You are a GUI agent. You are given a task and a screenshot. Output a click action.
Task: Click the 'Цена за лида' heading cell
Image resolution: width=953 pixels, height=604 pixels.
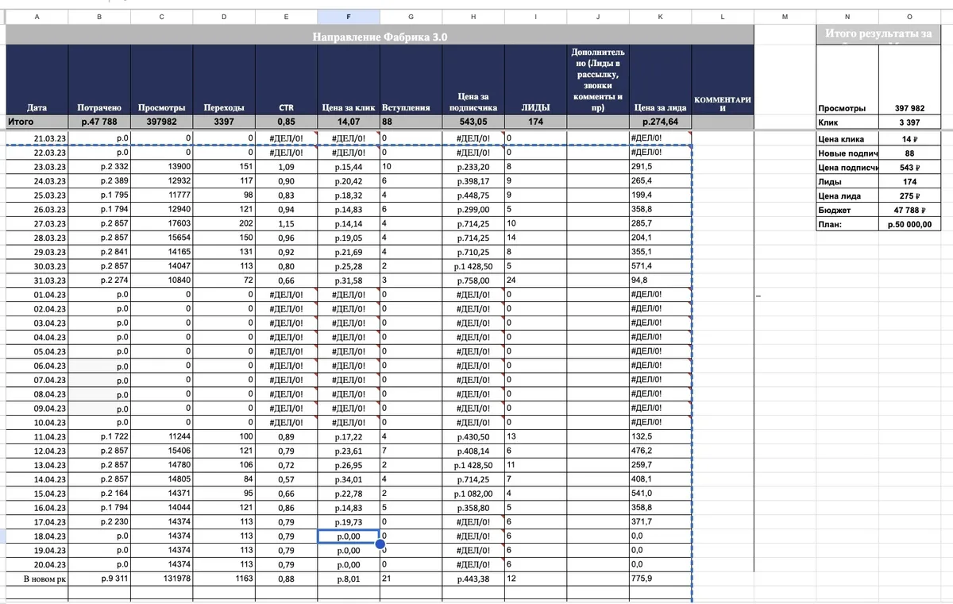tap(661, 80)
